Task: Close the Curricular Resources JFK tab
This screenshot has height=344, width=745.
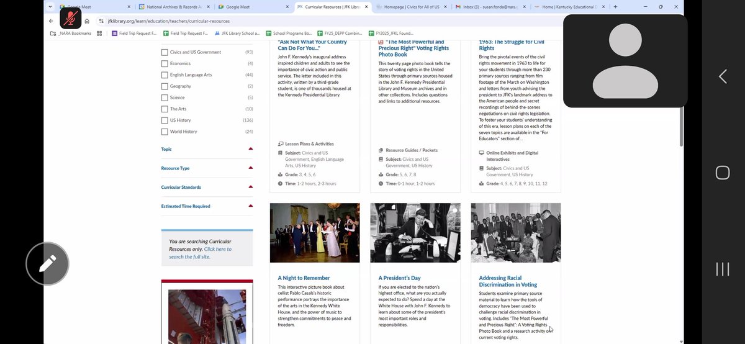Action: click(x=366, y=7)
